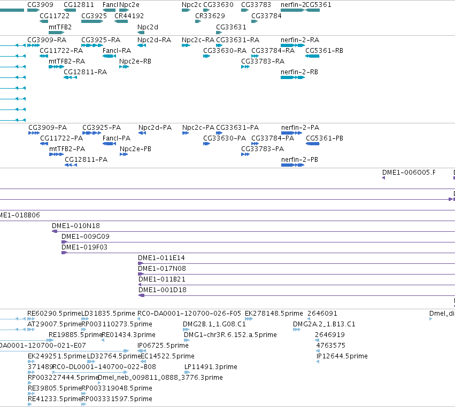This screenshot has width=455, height=407.
Task: Select the Npc2c-PA protein label
Action: [198, 128]
